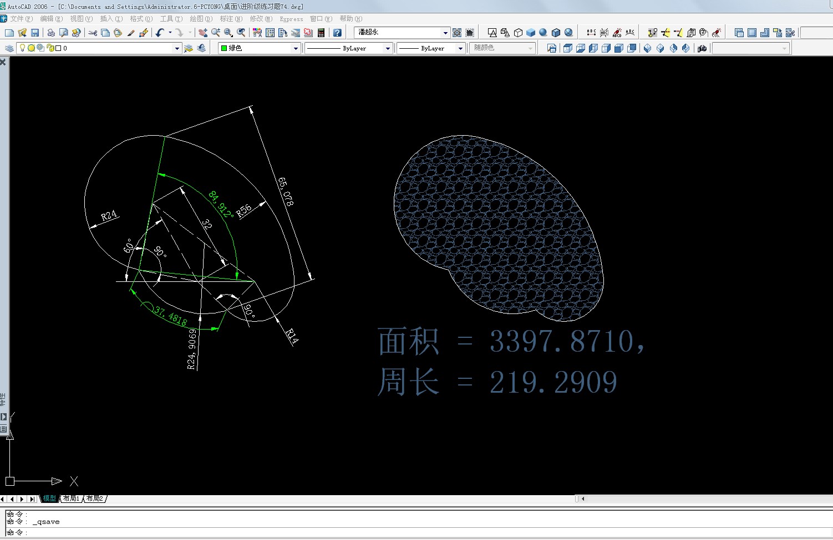Open a drawing file with the Open icon
The image size is (833, 540).
point(22,33)
